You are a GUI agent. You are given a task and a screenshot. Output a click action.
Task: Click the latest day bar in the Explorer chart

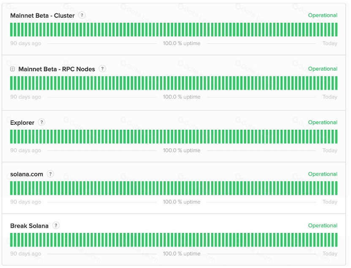(x=336, y=137)
